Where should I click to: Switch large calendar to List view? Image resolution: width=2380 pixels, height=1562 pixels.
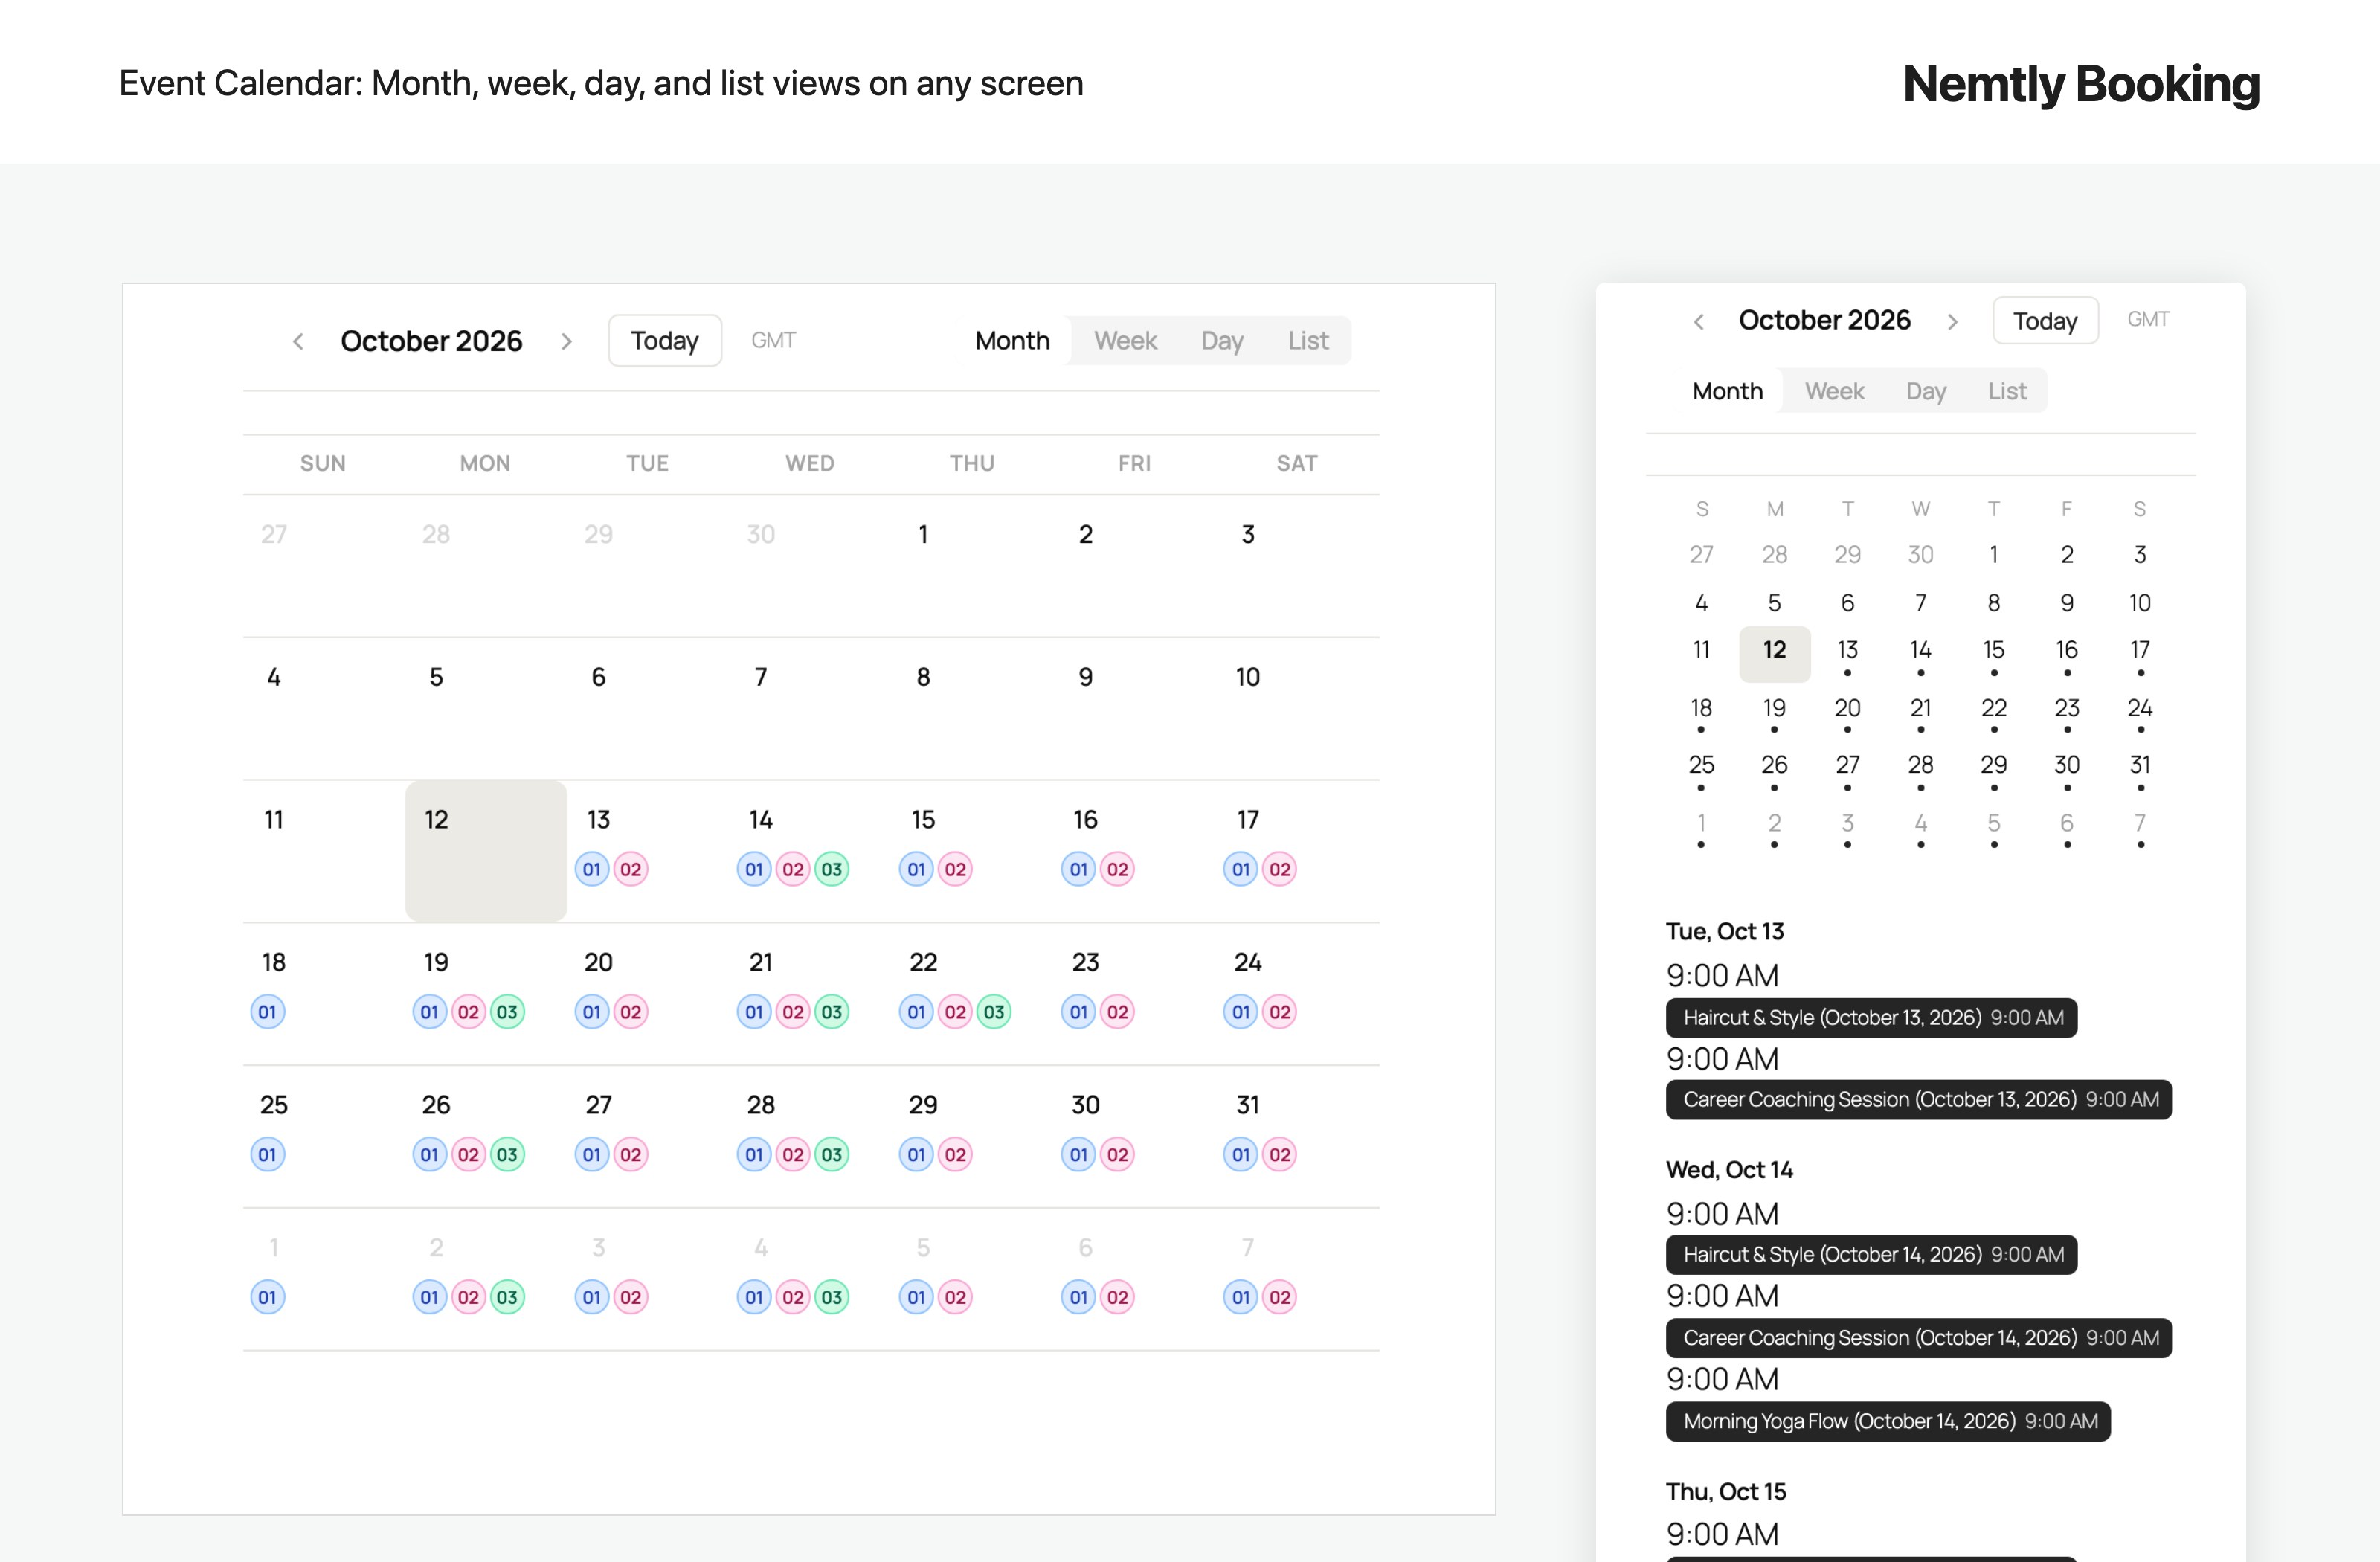point(1308,341)
